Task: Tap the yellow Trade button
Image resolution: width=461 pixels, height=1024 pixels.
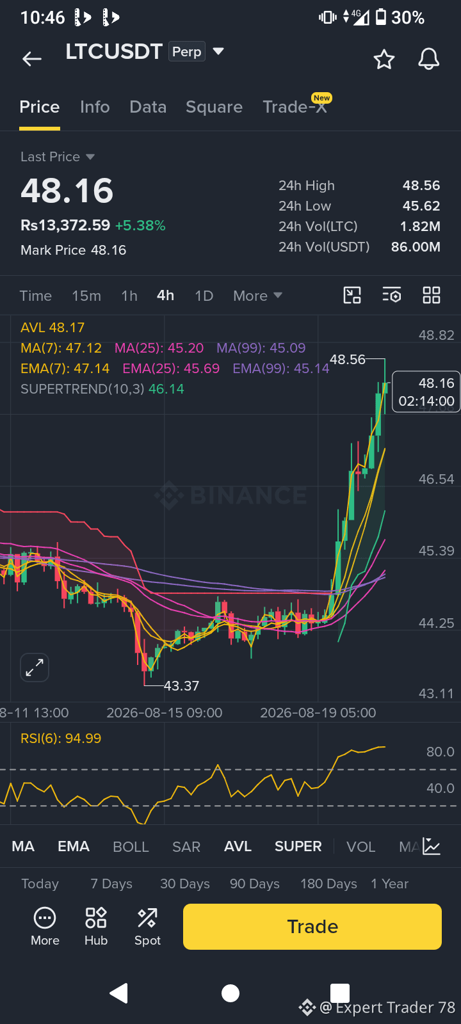Action: pyautogui.click(x=312, y=927)
